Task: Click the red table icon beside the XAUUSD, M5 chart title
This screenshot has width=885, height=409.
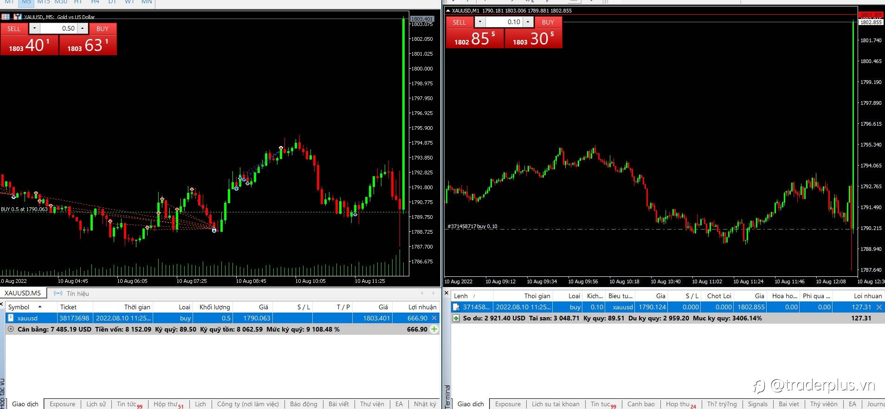Action: [6, 17]
